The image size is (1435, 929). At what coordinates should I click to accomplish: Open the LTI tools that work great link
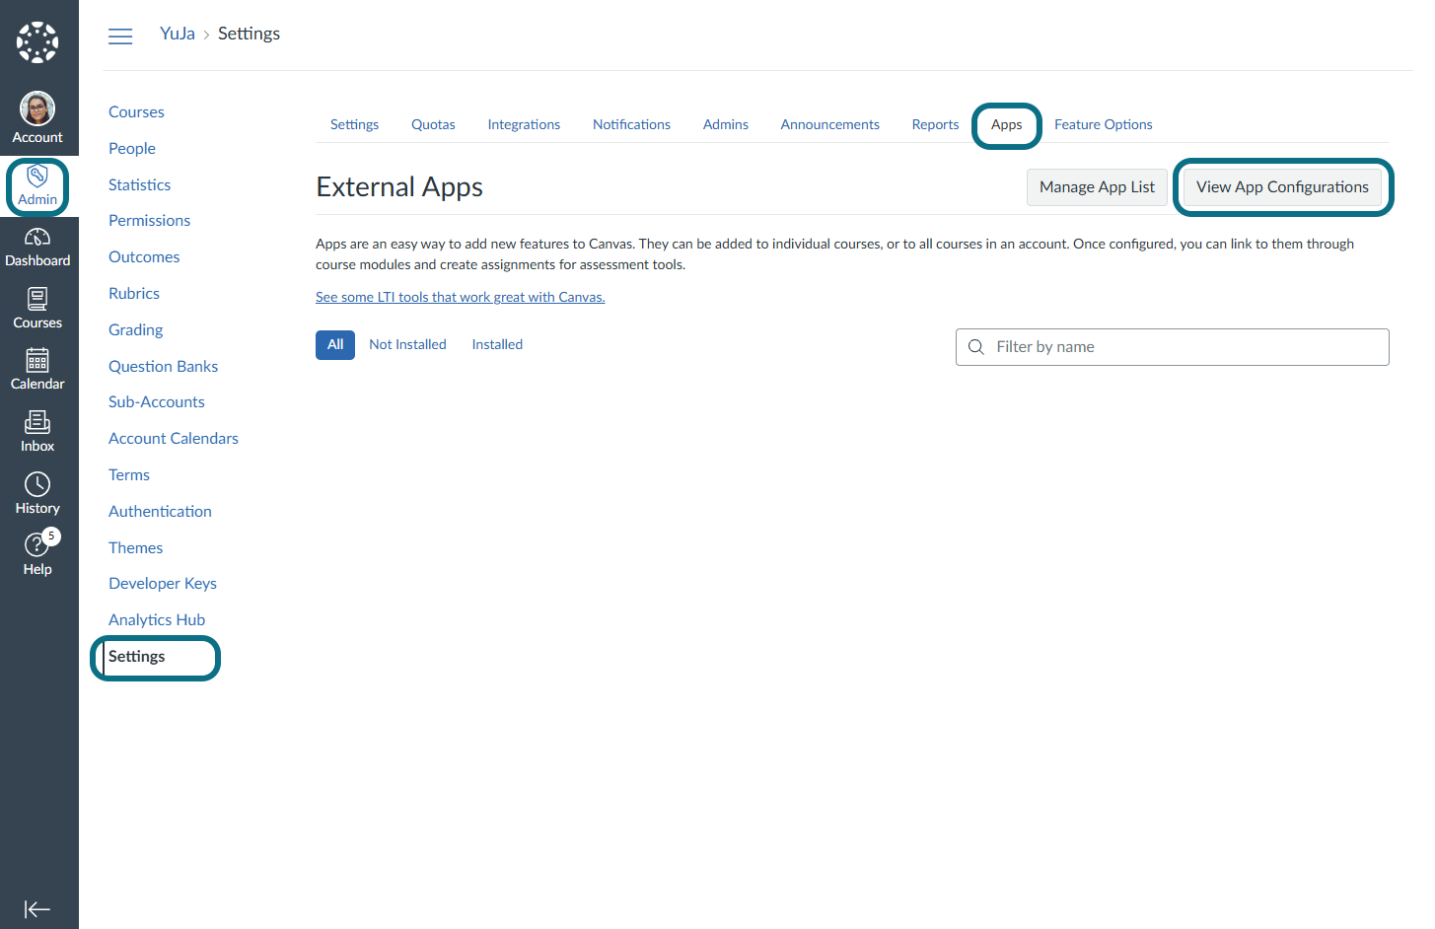pos(461,297)
